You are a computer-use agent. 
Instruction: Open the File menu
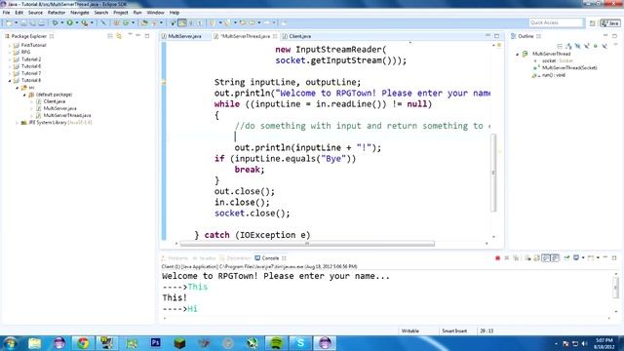[x=6, y=13]
